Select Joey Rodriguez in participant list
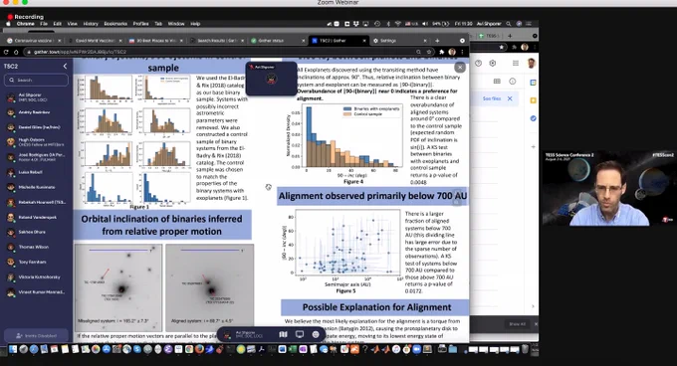The width and height of the screenshot is (677, 366). click(x=36, y=157)
